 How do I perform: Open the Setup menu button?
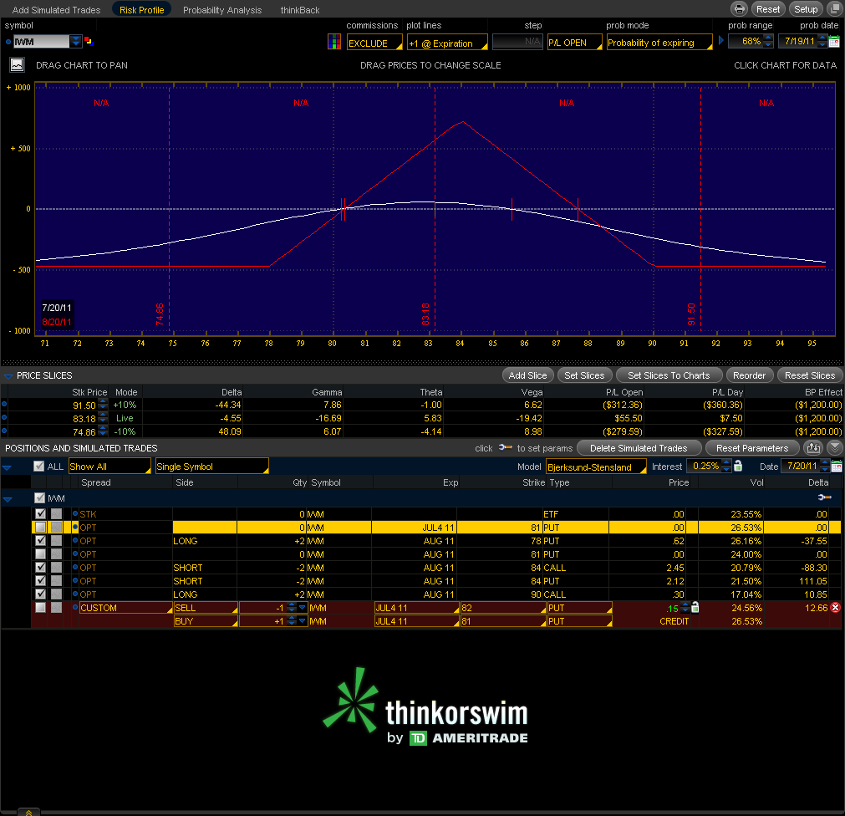(x=806, y=9)
